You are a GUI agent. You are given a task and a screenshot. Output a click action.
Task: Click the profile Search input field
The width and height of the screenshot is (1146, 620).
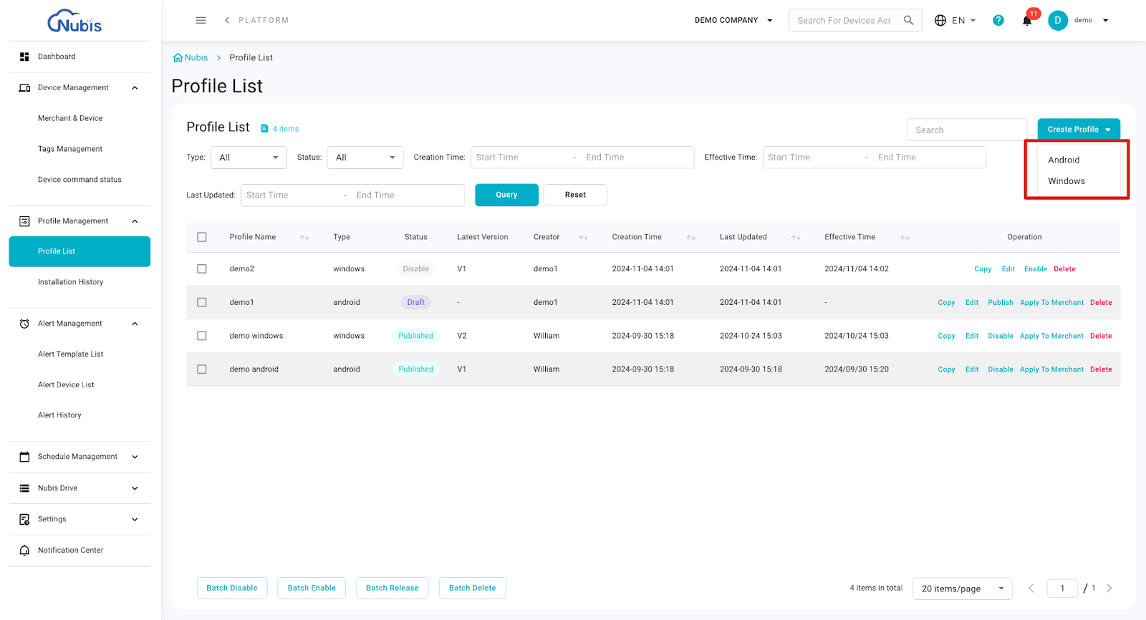967,130
